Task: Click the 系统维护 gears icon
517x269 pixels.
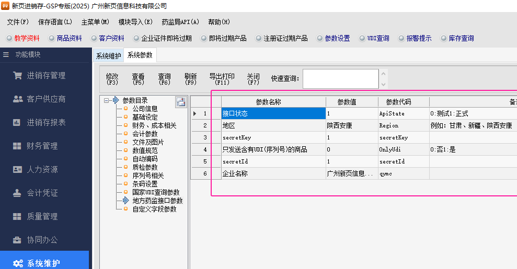Action: coord(17,263)
